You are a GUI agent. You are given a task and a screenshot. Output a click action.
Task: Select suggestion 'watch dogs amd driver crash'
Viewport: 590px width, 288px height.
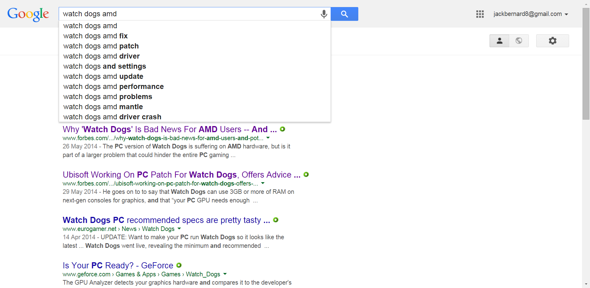[195, 117]
